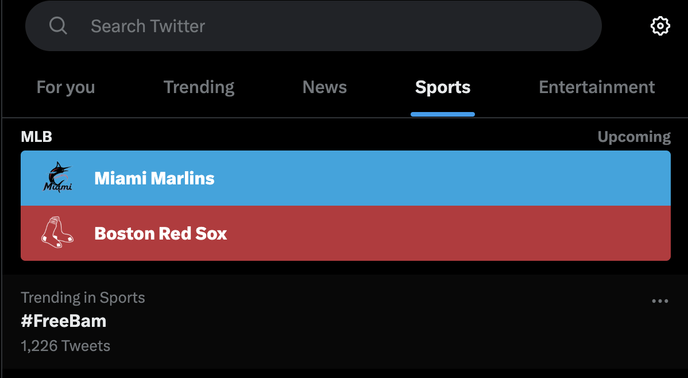The height and width of the screenshot is (378, 688).
Task: Select the News tab
Action: [324, 87]
